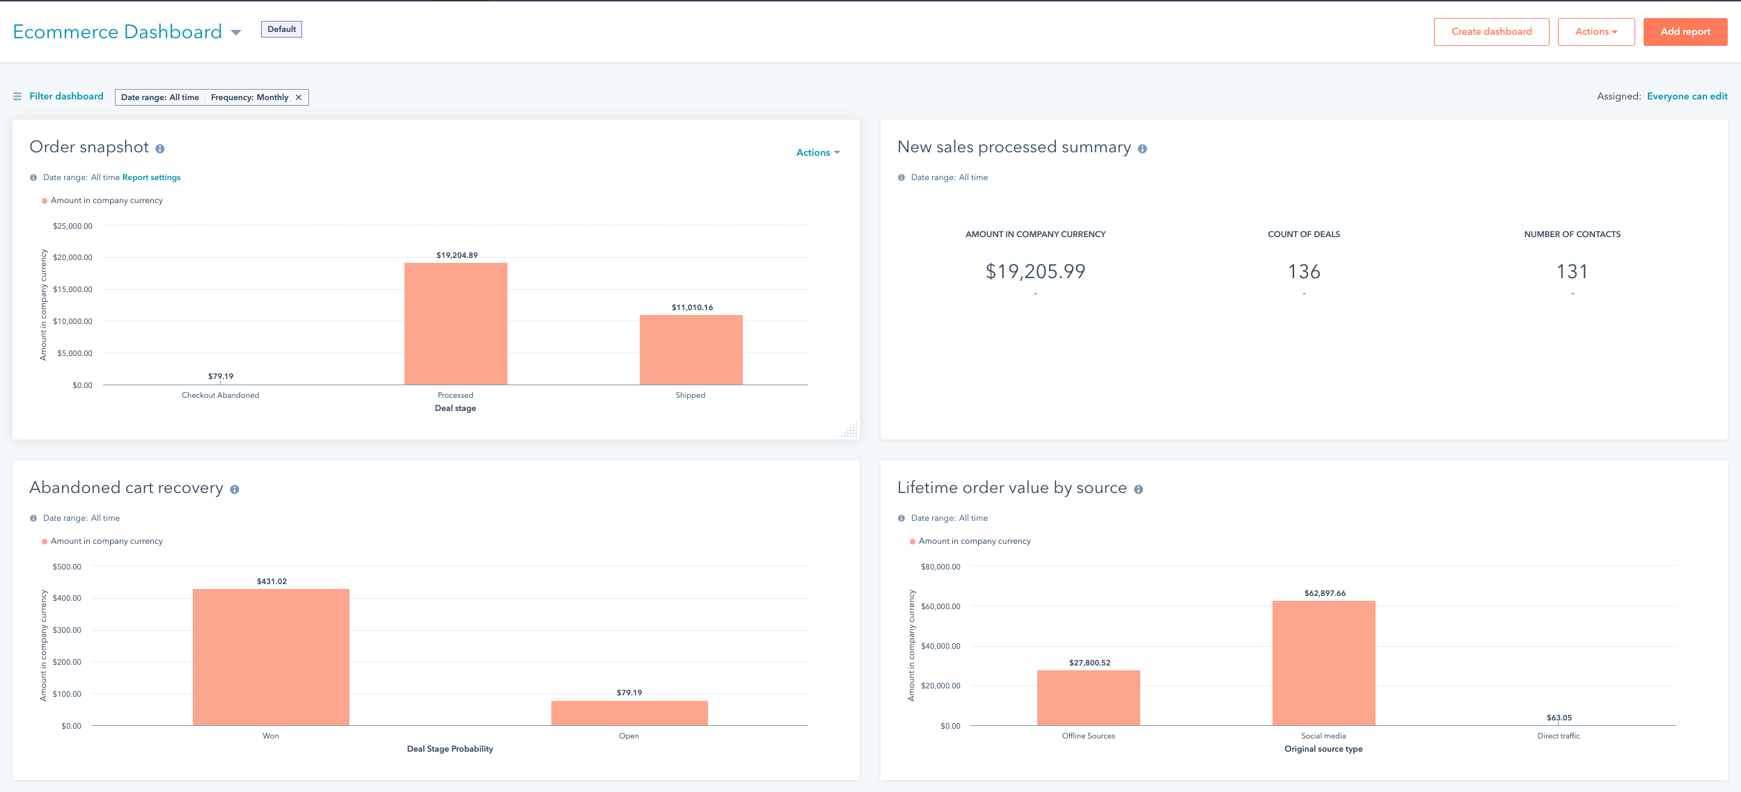1741x792 pixels.
Task: Click the Filter dashboard icon
Action: pyautogui.click(x=17, y=97)
